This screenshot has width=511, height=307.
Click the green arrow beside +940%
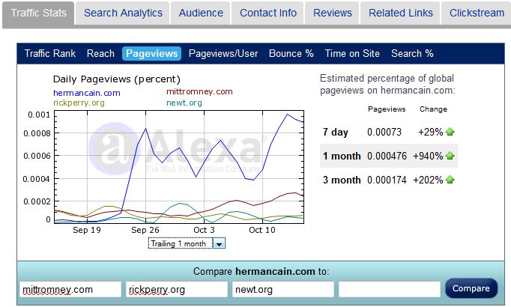pos(450,156)
